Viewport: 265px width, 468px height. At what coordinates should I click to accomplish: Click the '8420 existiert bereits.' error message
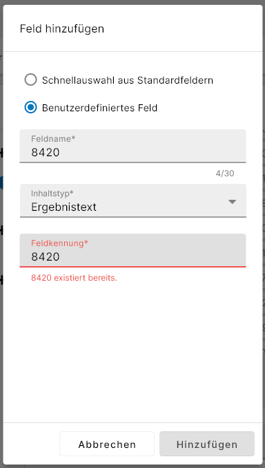click(x=74, y=278)
